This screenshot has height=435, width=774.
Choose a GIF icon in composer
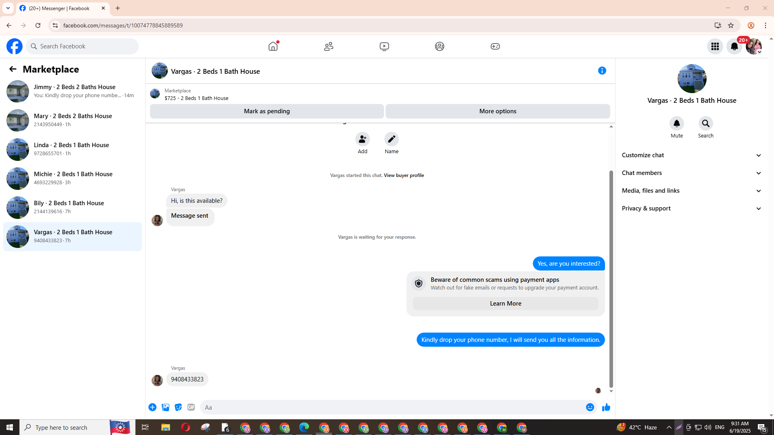pos(191,407)
